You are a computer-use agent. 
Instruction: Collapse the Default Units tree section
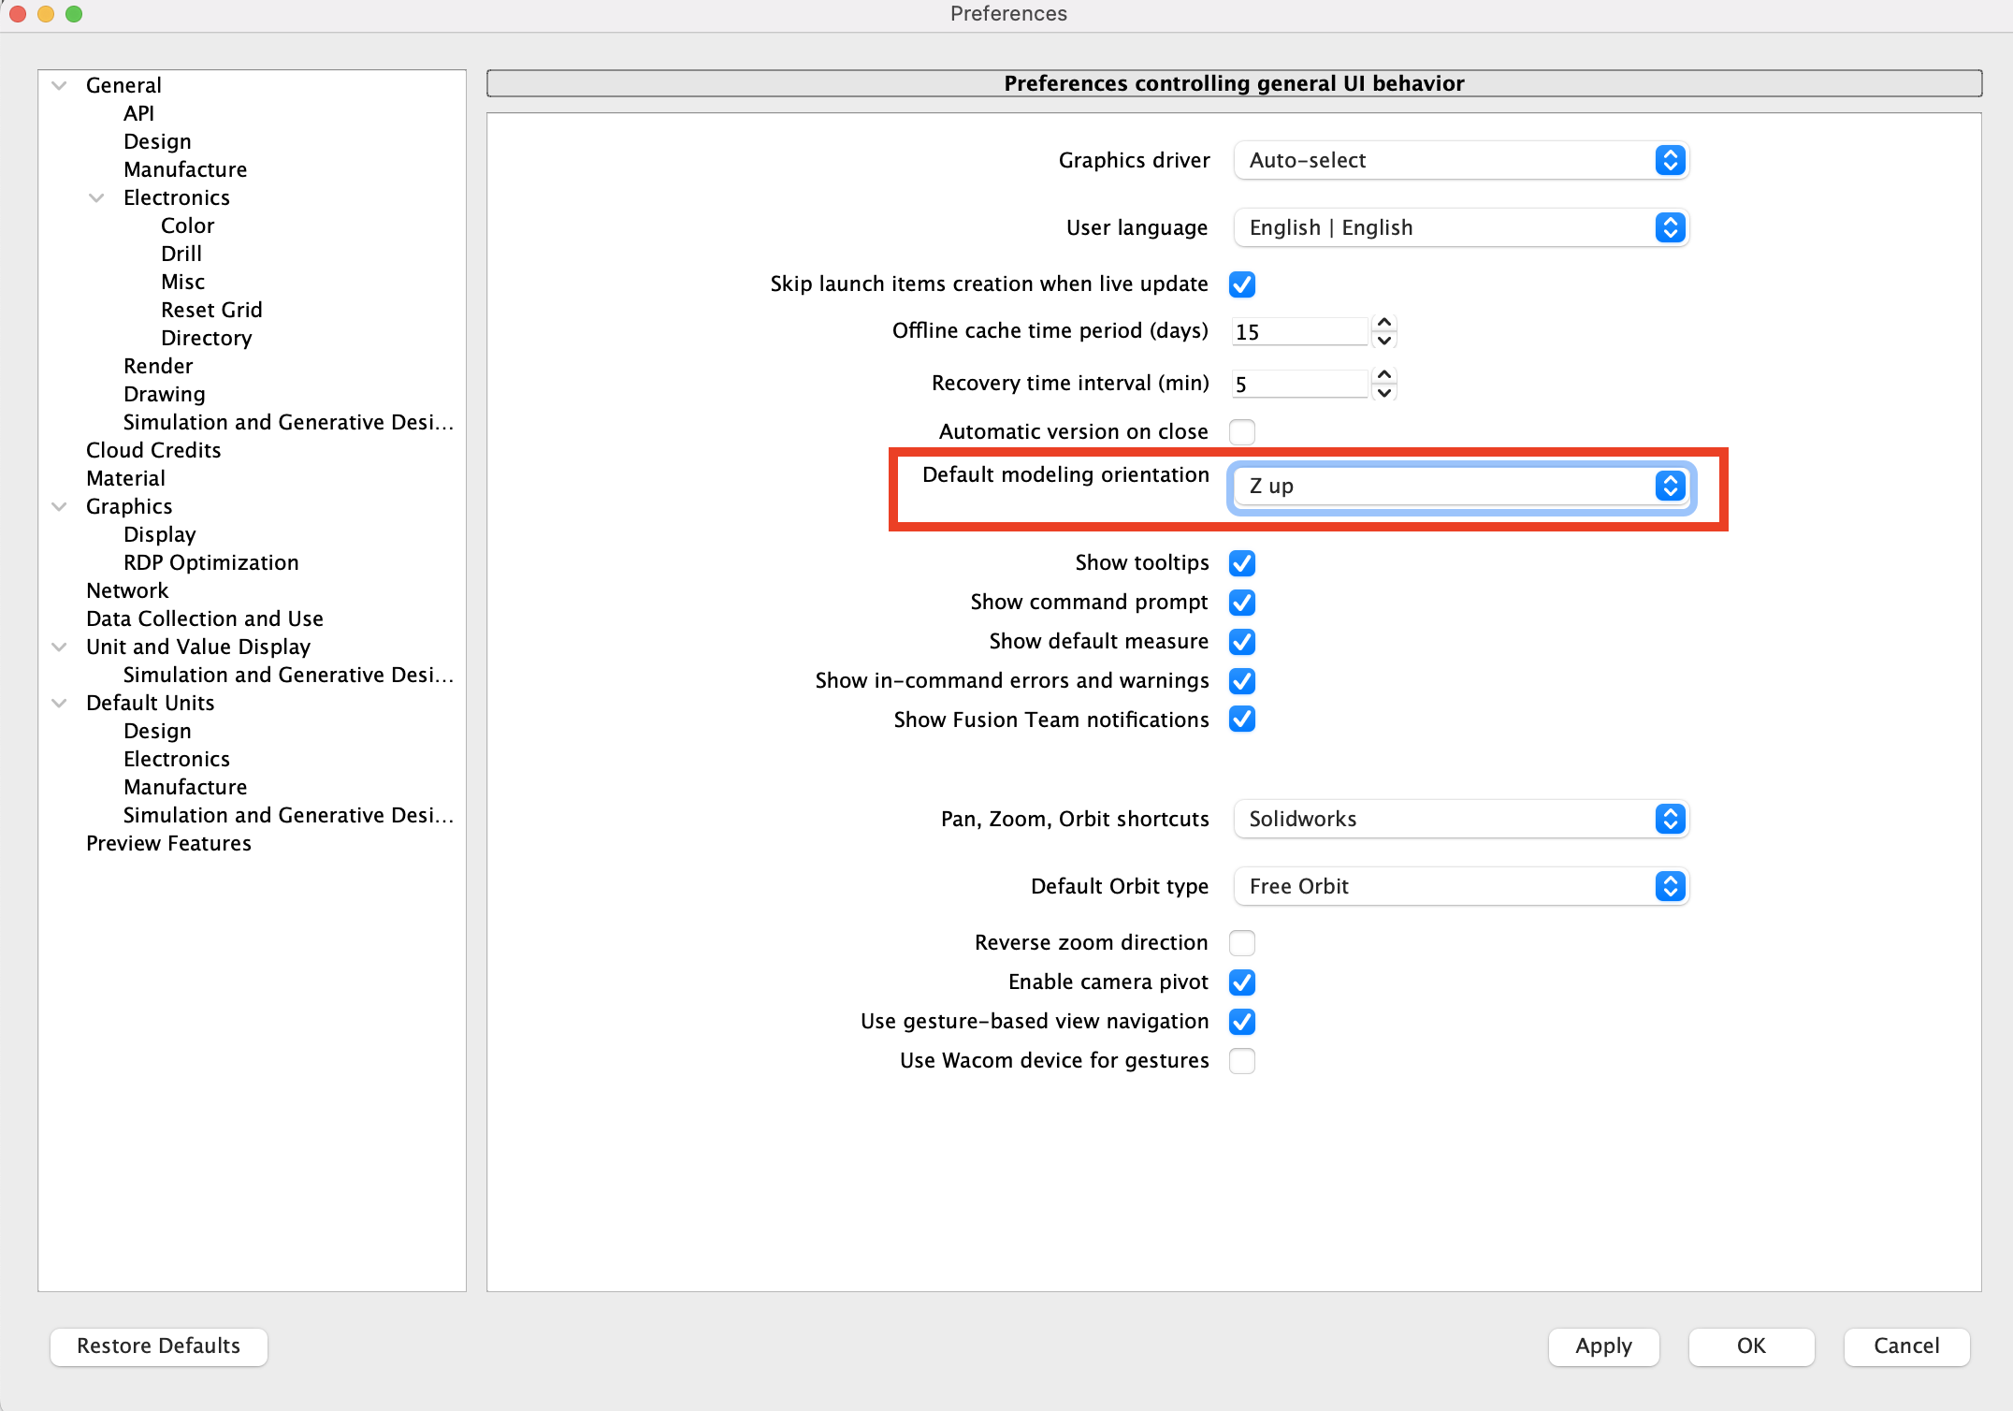pos(58,703)
